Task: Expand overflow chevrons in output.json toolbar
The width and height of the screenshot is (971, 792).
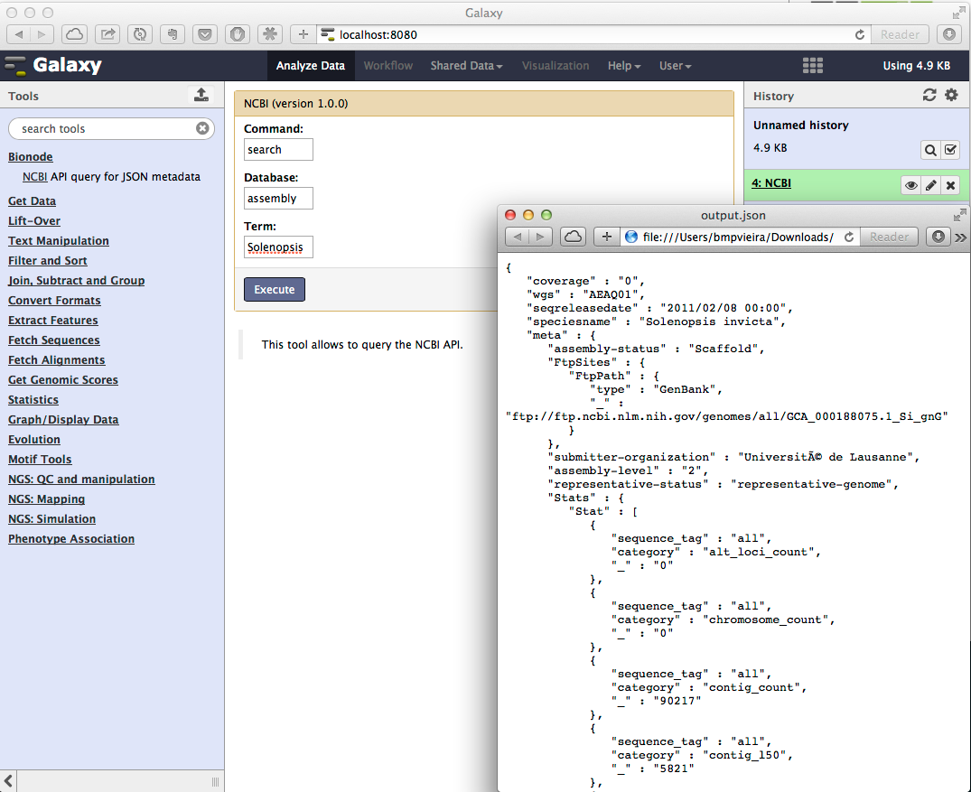Action: [960, 238]
